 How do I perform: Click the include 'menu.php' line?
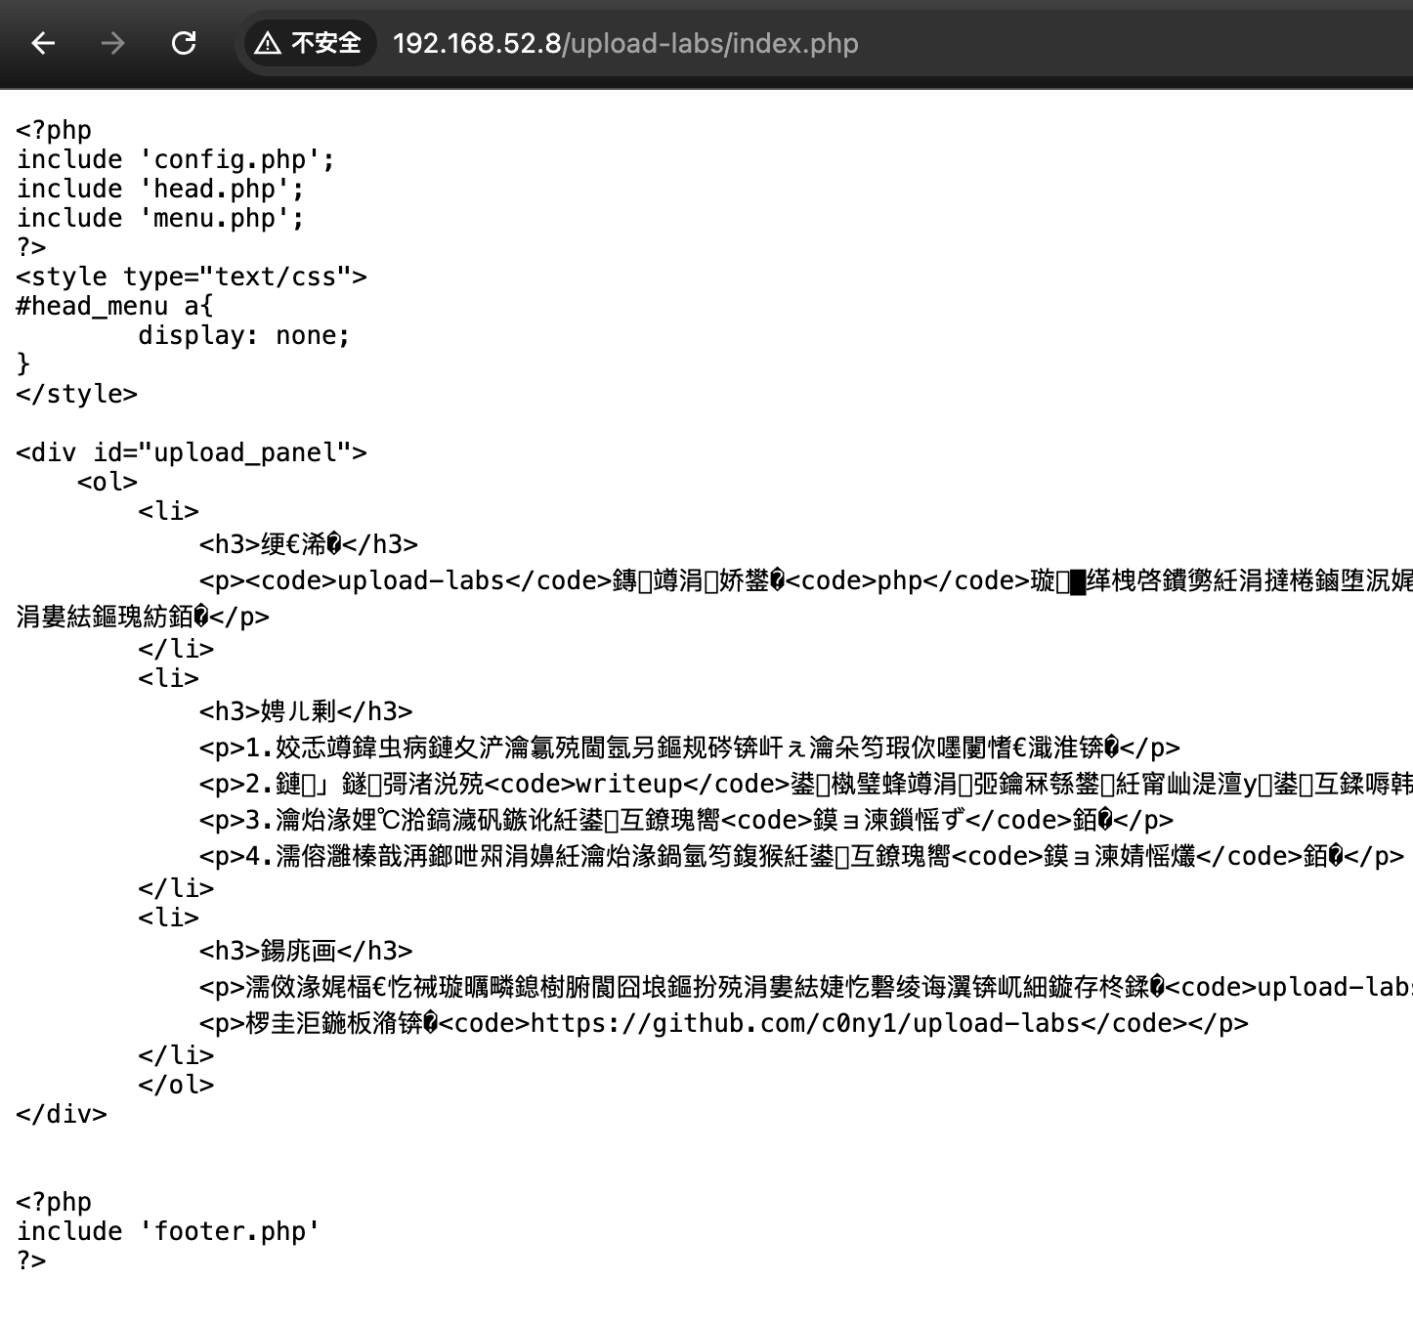[160, 218]
